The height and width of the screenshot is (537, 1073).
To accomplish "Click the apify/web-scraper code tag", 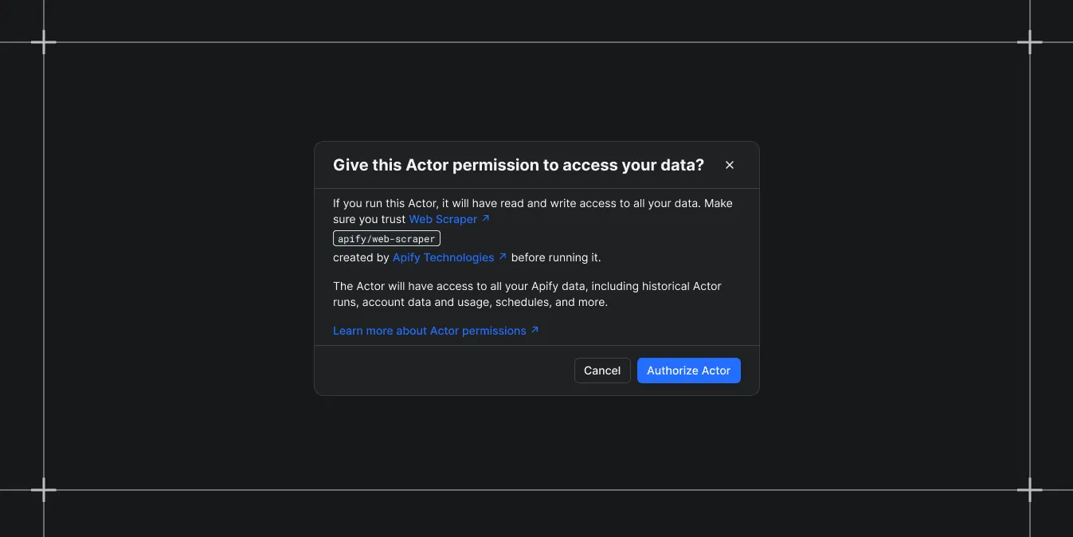I will point(386,238).
